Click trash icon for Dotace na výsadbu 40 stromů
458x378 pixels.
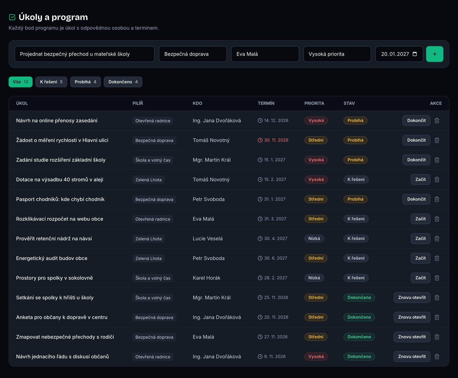(x=437, y=179)
